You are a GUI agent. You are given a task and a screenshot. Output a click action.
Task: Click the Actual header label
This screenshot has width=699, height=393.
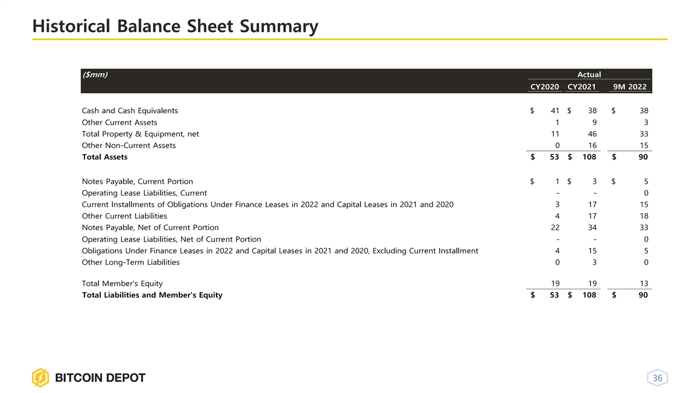(x=589, y=75)
